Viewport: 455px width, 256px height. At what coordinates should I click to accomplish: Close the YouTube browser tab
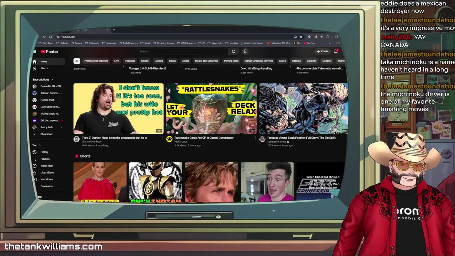point(108,30)
